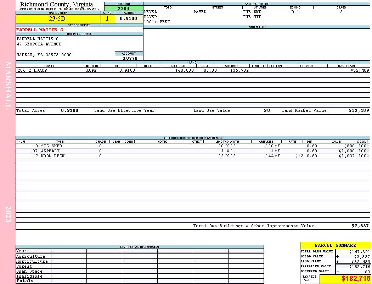Click the STG SHED outbuilding type
Screen dimensions: 372x284
coord(51,146)
